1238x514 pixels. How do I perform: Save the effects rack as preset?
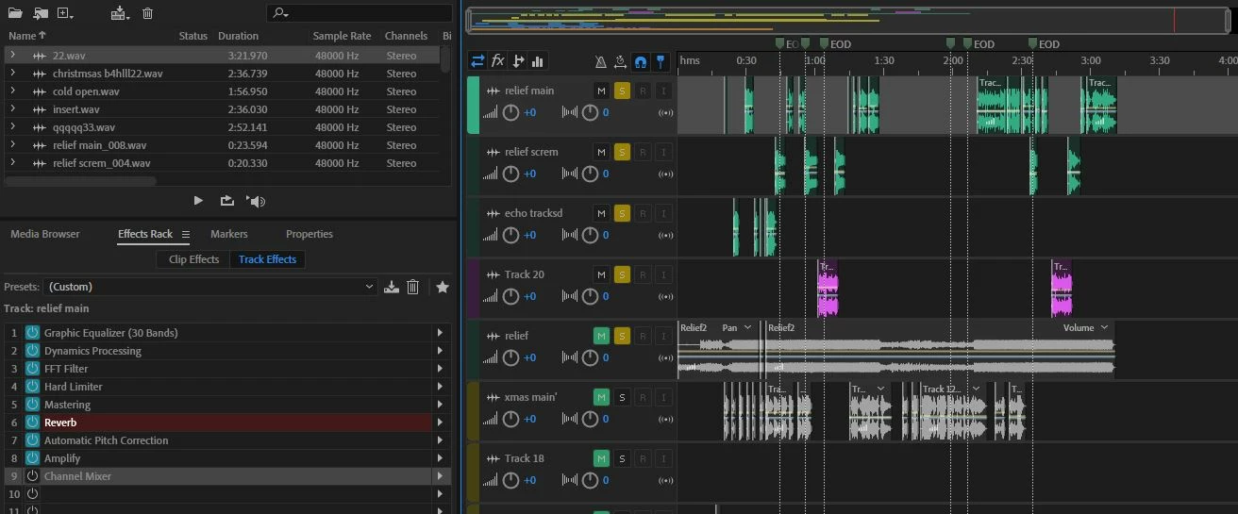392,287
